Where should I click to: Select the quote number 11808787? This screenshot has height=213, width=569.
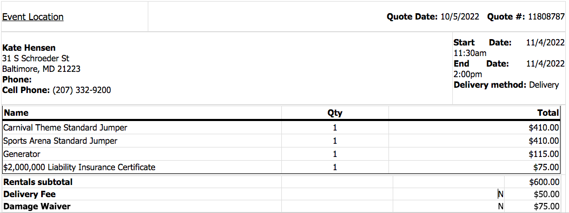(546, 17)
